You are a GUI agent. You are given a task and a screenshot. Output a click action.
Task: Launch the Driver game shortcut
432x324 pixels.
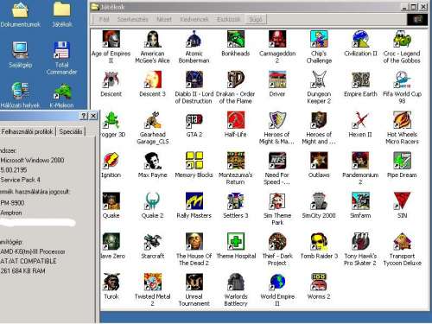(x=277, y=79)
